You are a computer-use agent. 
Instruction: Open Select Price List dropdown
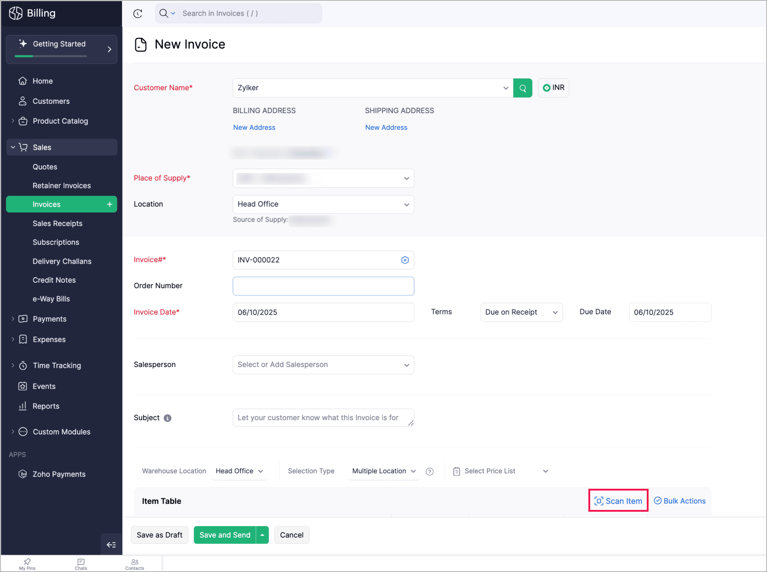(x=500, y=471)
